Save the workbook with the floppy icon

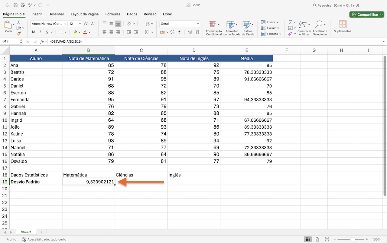(x=15, y=5)
